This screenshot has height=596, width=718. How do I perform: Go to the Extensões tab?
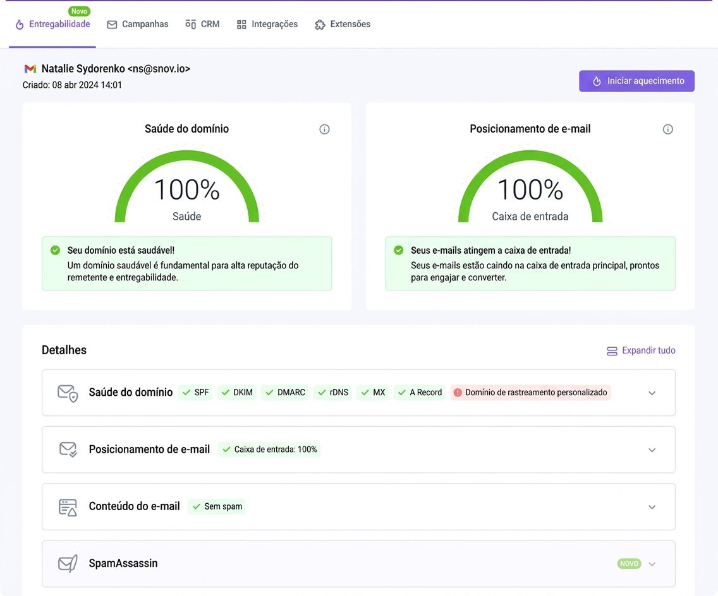click(343, 24)
